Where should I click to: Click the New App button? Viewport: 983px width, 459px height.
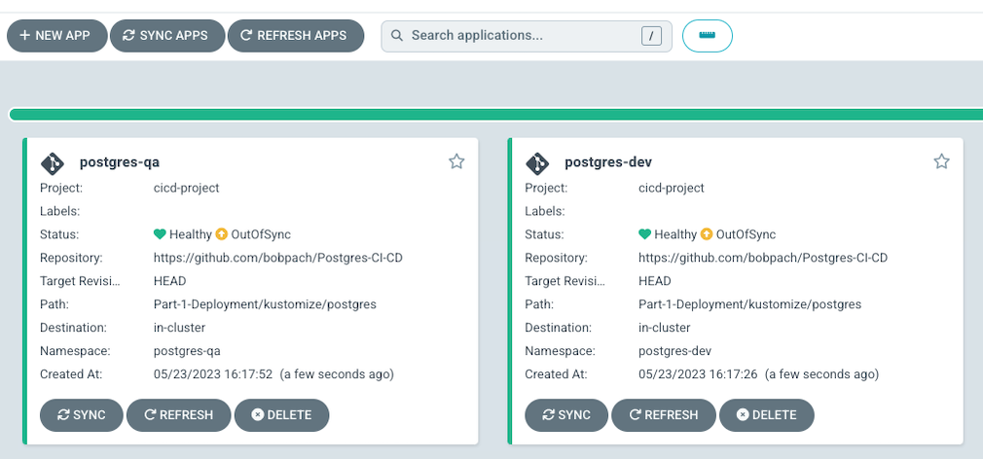56,36
